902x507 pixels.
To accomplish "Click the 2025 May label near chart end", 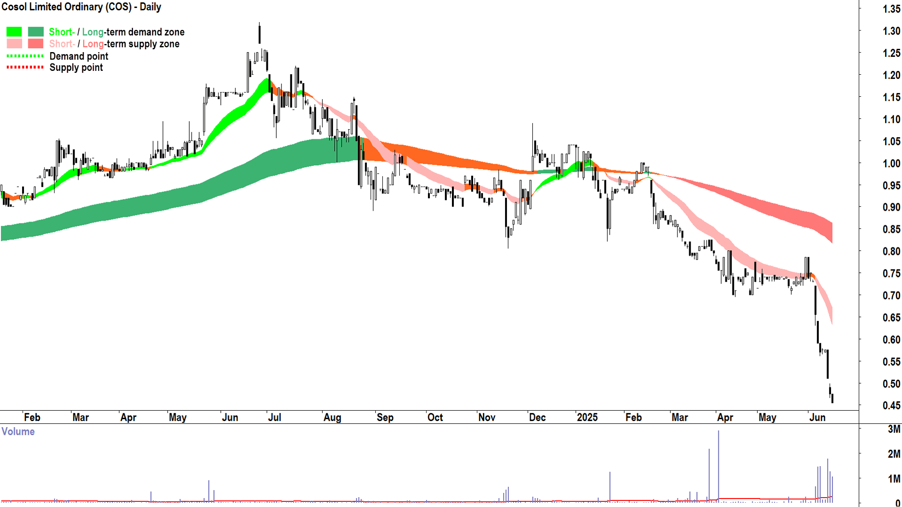I will (767, 417).
